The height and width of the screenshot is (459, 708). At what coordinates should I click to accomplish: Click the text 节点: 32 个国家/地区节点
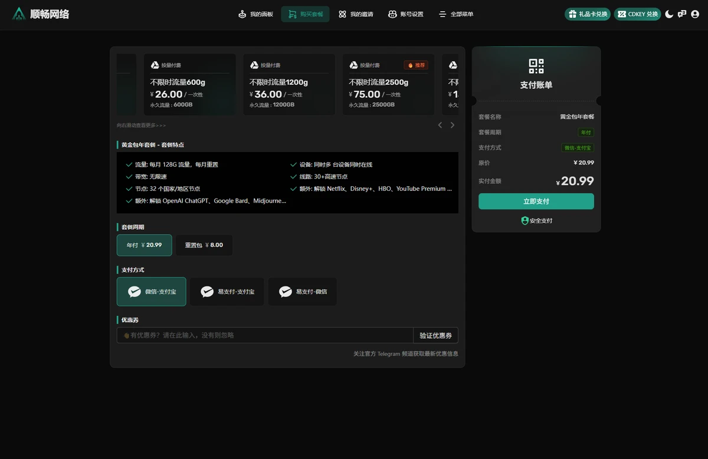pos(168,189)
